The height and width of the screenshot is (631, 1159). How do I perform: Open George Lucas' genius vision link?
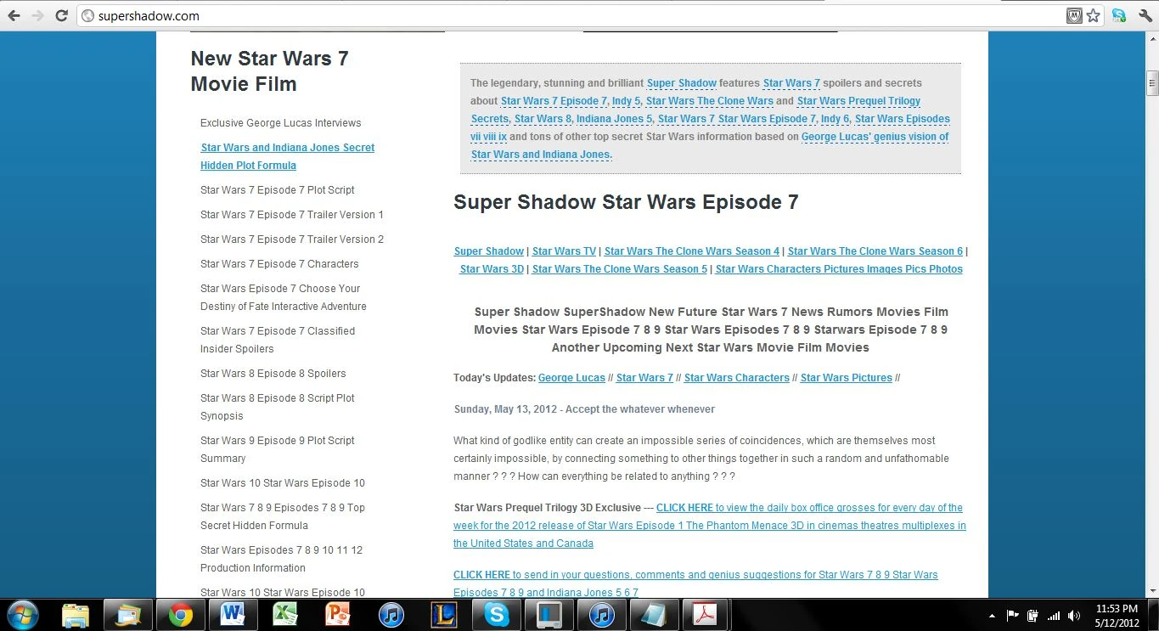[875, 137]
